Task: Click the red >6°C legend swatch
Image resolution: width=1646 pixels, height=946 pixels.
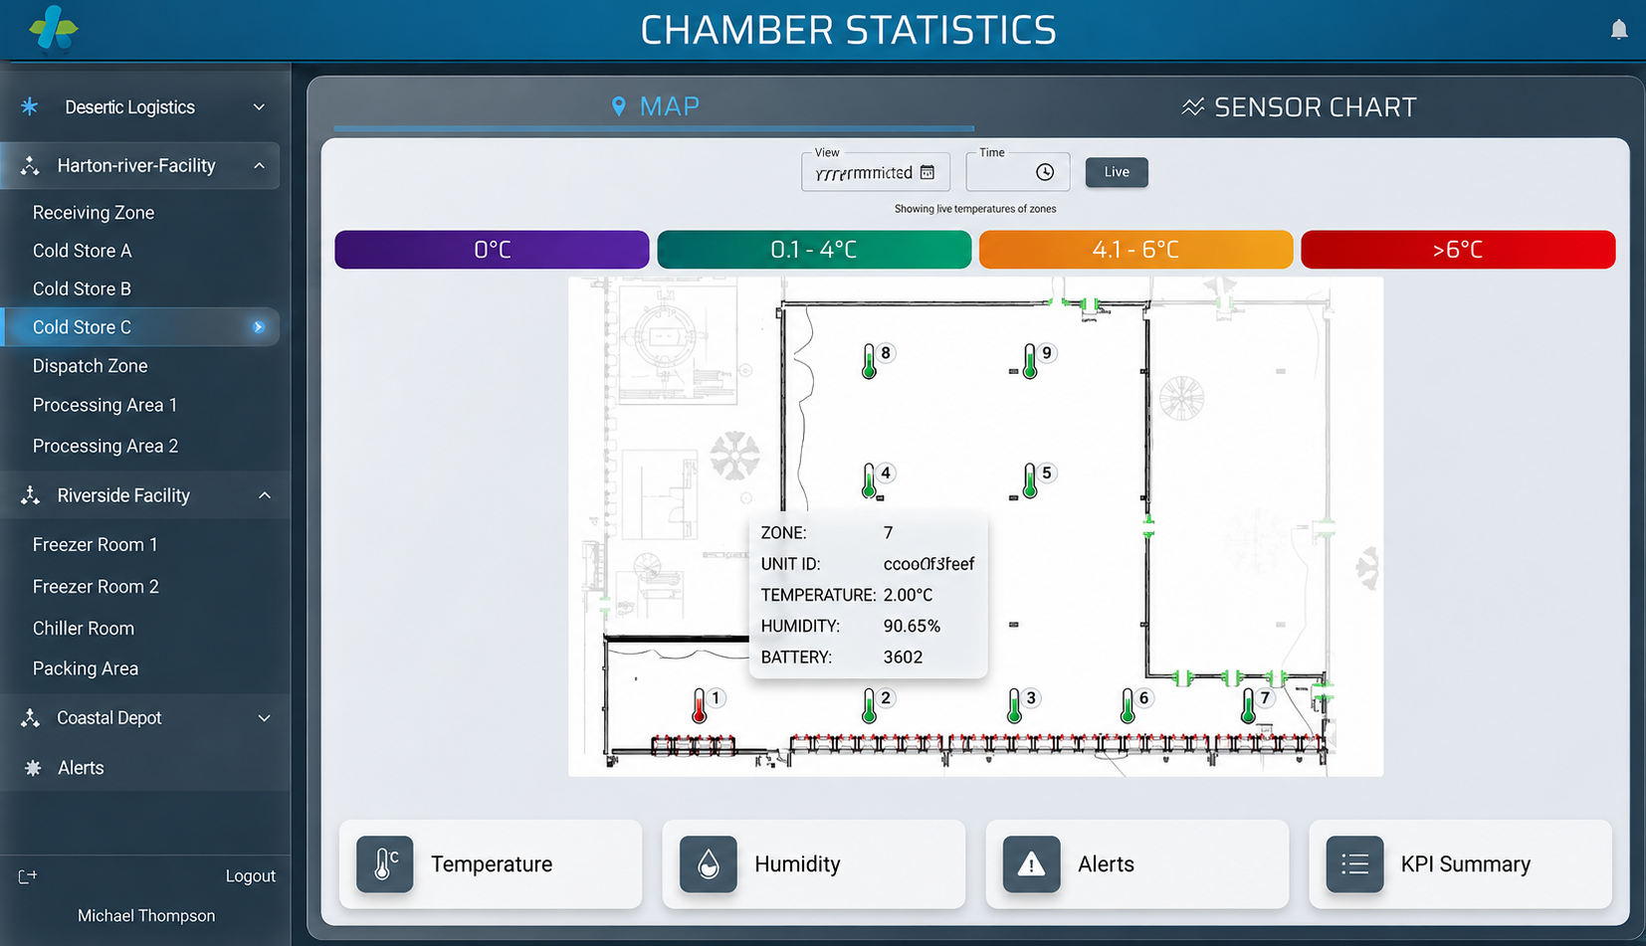Action: pos(1458,250)
